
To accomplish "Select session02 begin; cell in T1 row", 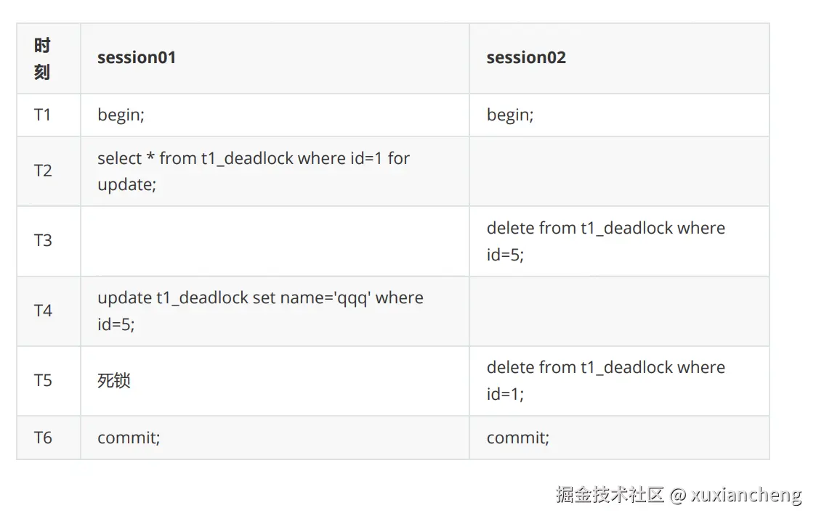I will coord(510,115).
